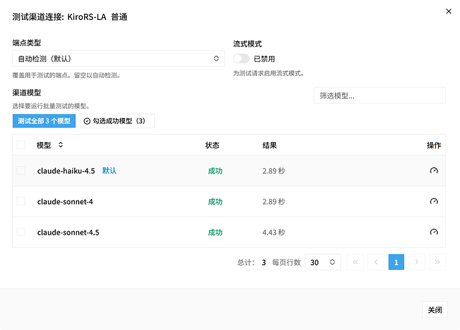Click the claude-sonnet-4.5 model name

click(x=68, y=232)
